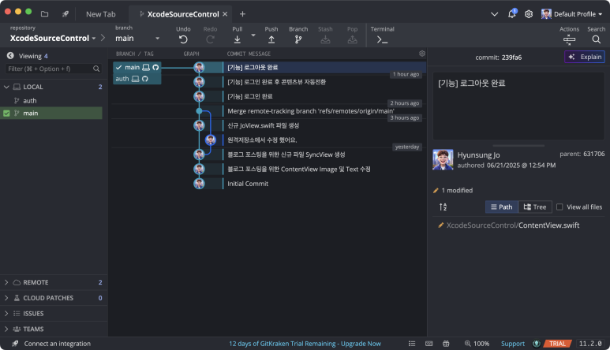610x350 pixels.
Task: Click the merge commit graph node
Action: click(x=199, y=111)
